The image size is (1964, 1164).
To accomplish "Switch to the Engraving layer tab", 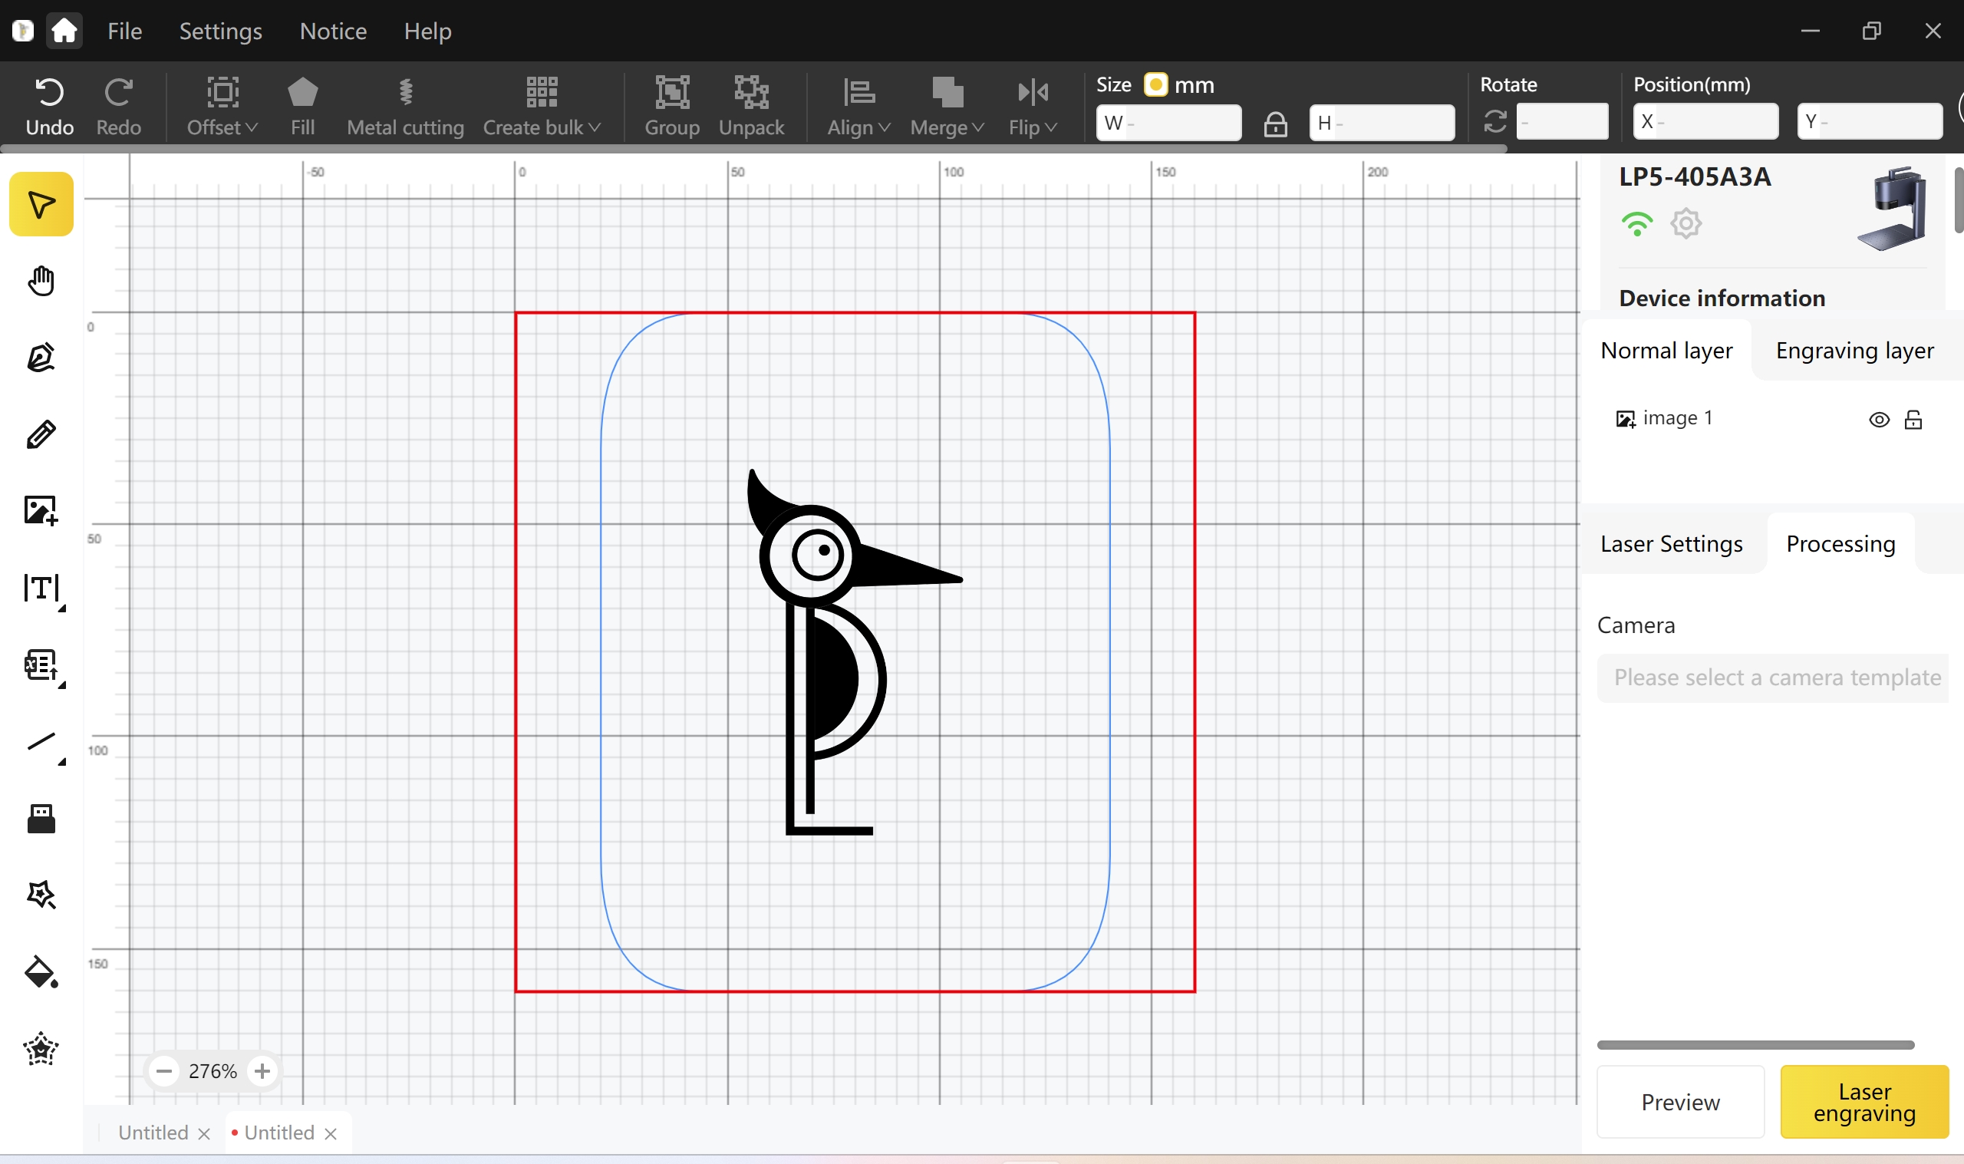I will pos(1854,351).
